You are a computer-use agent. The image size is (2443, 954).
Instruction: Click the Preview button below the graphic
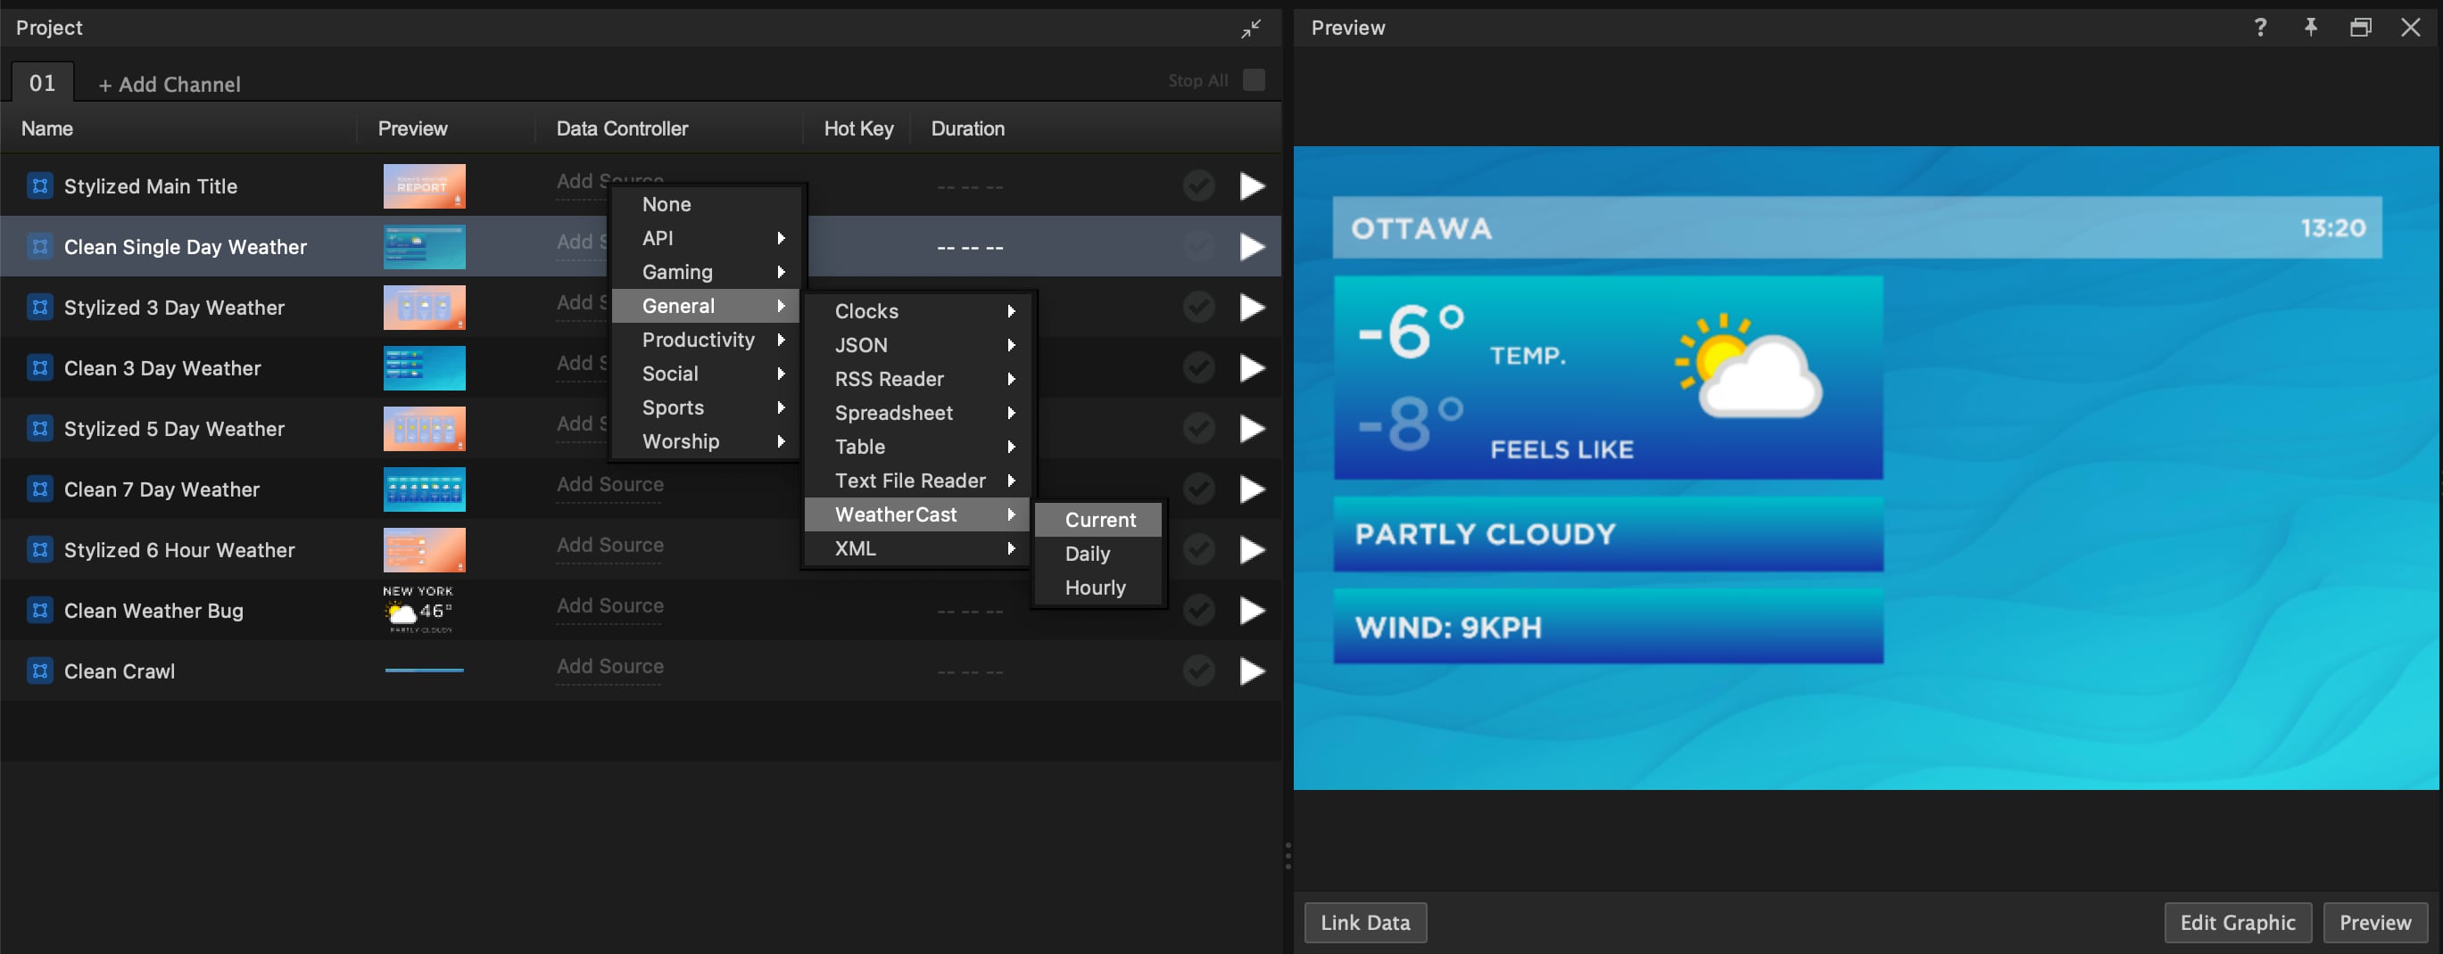[2374, 923]
